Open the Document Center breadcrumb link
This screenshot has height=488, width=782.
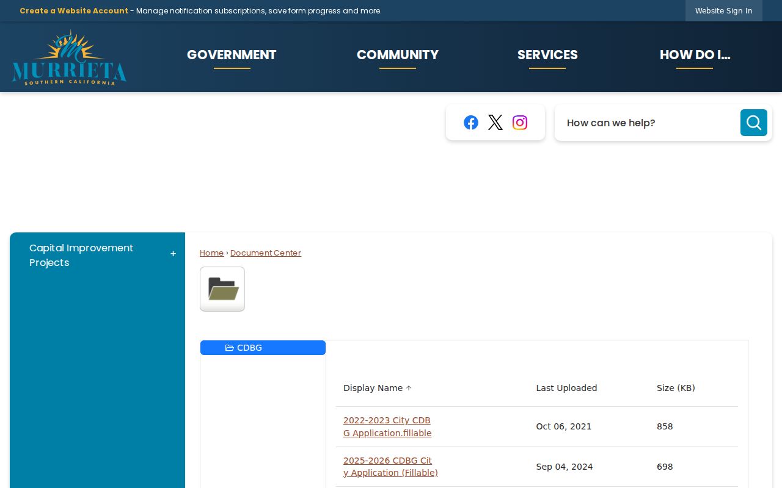[266, 253]
